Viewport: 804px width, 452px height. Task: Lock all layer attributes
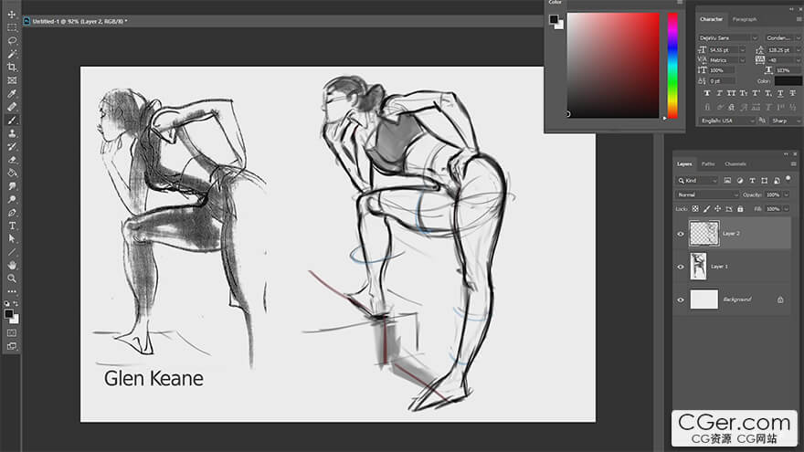pyautogui.click(x=740, y=208)
